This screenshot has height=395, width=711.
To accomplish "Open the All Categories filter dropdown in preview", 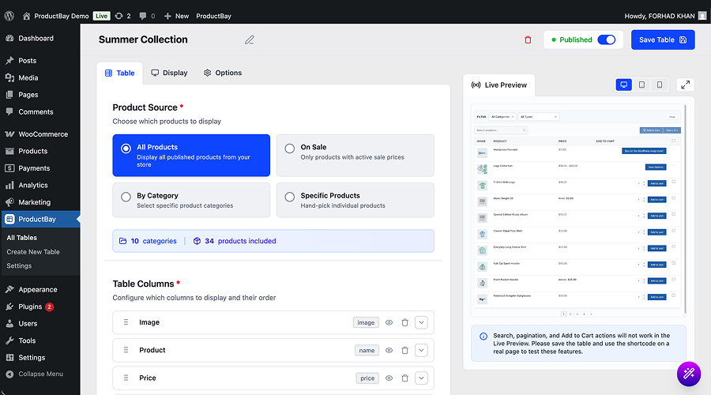I will [502, 116].
